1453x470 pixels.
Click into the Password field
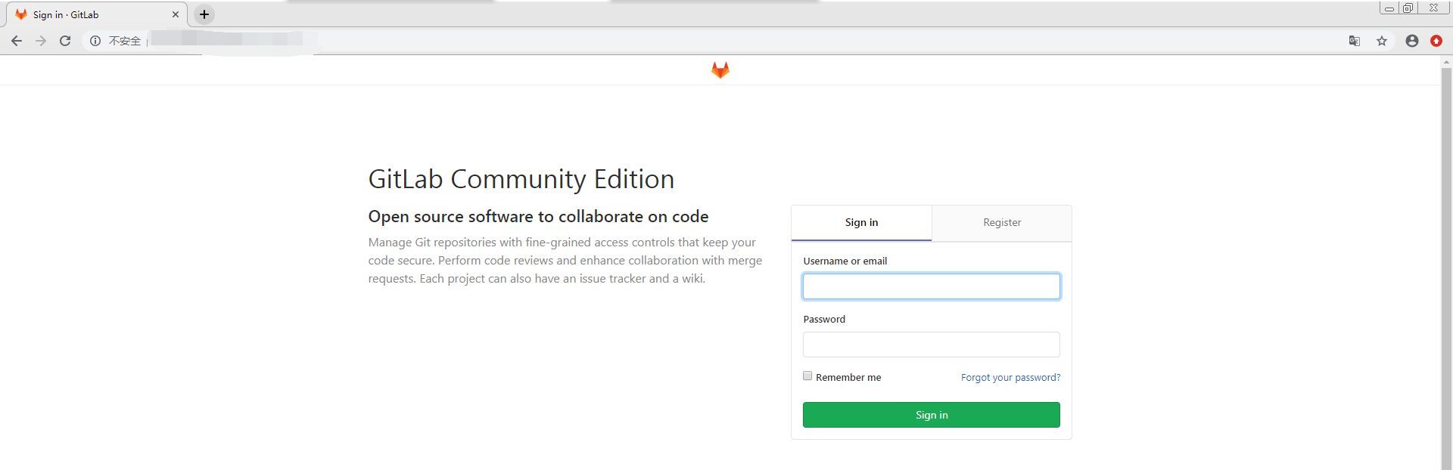pyautogui.click(x=932, y=345)
